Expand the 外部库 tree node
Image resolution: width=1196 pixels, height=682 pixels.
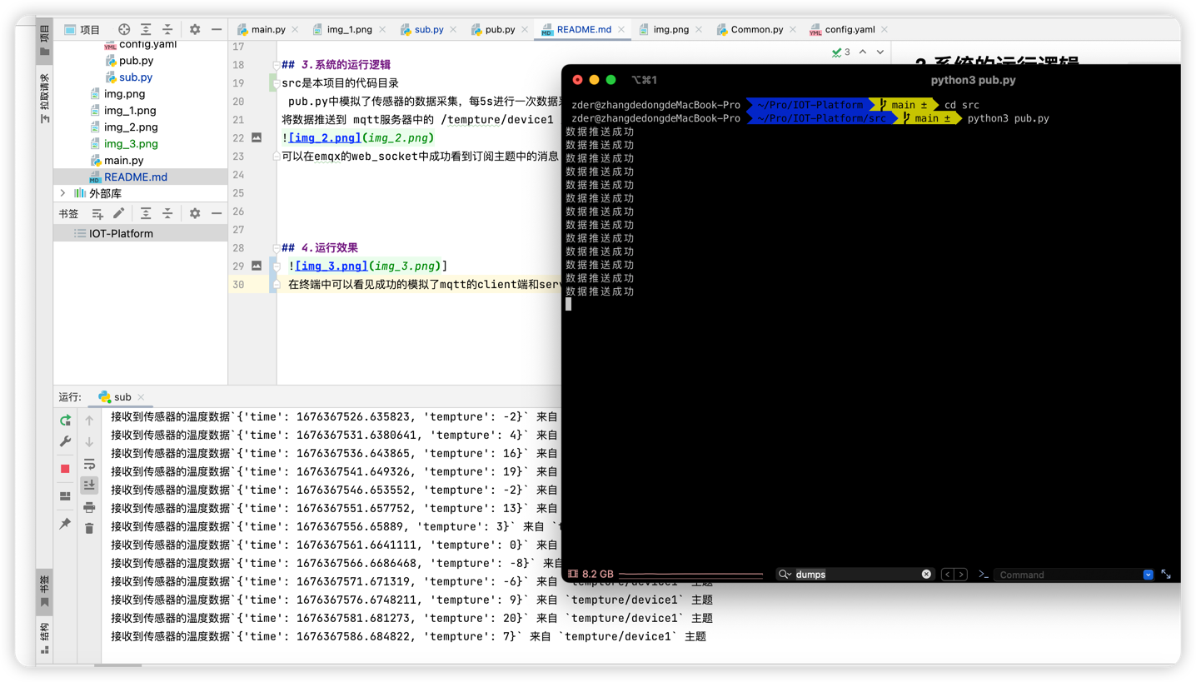(62, 193)
